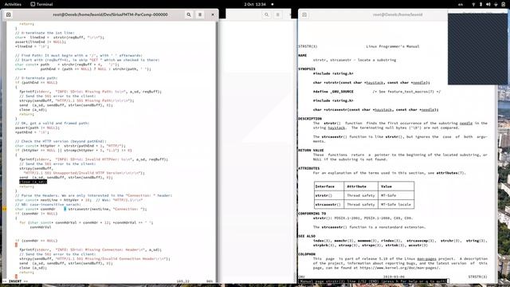Click the SiriusFMTM-ParComp terminal title bar
The width and height of the screenshot is (510, 287).
pos(110,14)
